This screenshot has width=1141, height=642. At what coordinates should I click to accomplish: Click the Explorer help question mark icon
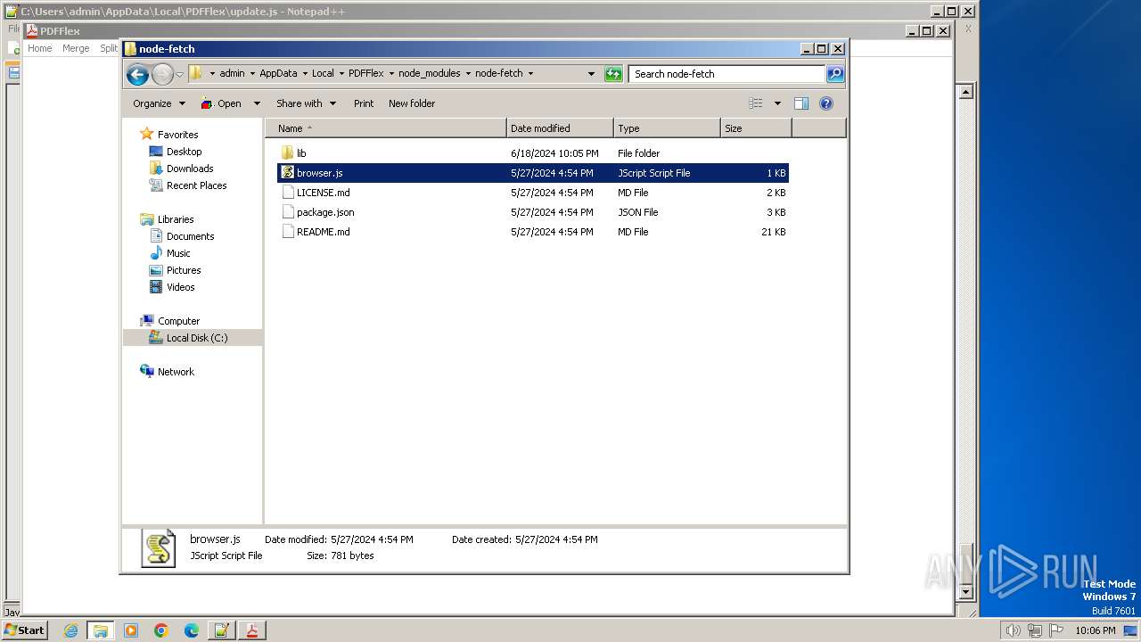pyautogui.click(x=826, y=103)
